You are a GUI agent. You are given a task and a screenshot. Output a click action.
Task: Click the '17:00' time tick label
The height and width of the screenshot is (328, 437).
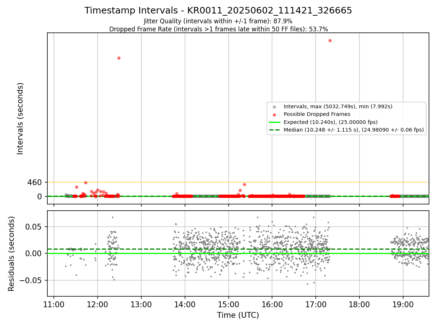316,305
